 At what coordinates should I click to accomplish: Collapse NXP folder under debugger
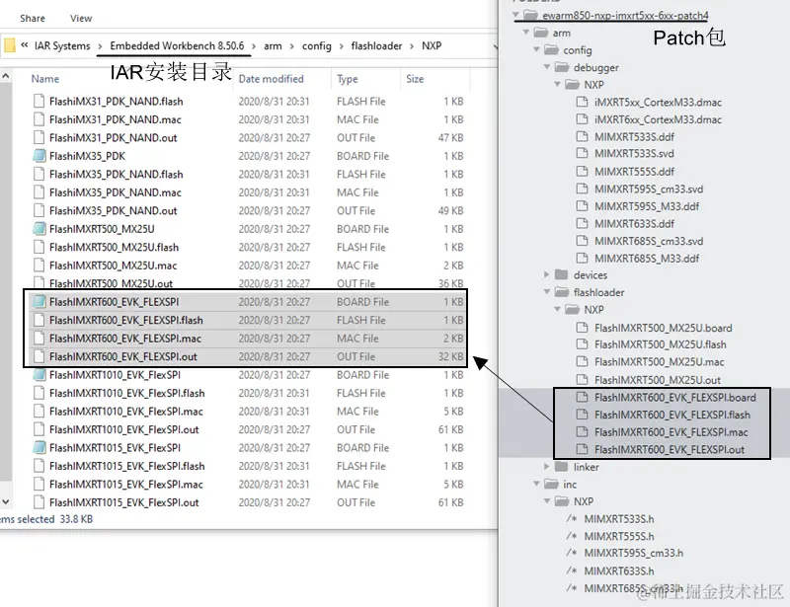557,84
